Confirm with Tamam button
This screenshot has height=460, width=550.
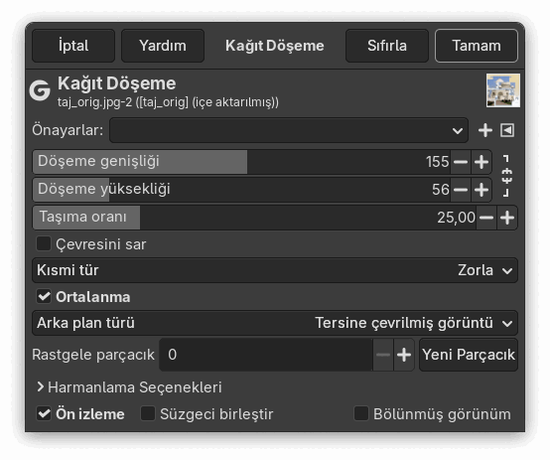tap(477, 46)
